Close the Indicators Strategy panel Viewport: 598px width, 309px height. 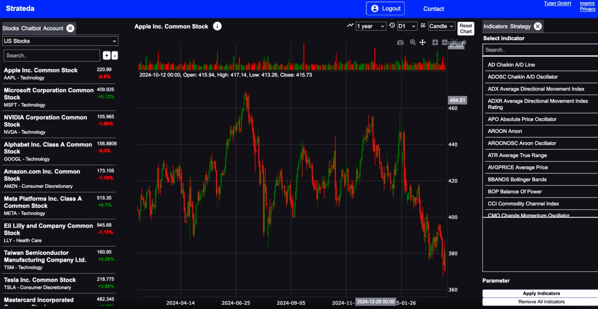point(538,26)
